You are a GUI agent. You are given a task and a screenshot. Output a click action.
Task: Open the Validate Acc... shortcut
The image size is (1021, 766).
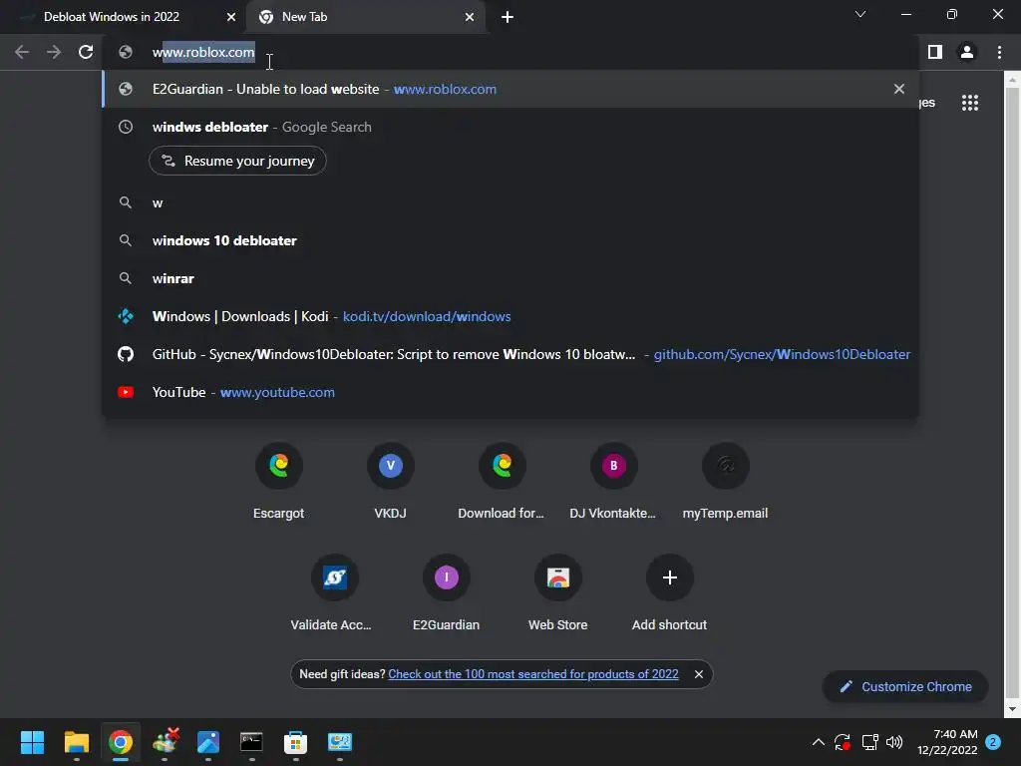pos(334,592)
